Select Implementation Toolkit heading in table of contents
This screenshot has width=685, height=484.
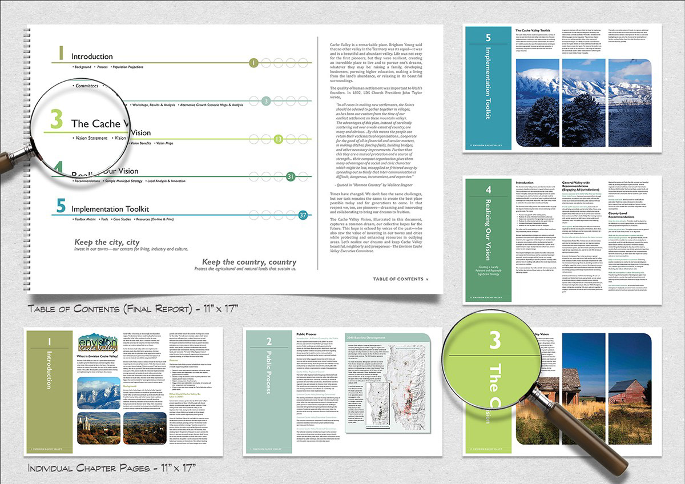(110, 209)
